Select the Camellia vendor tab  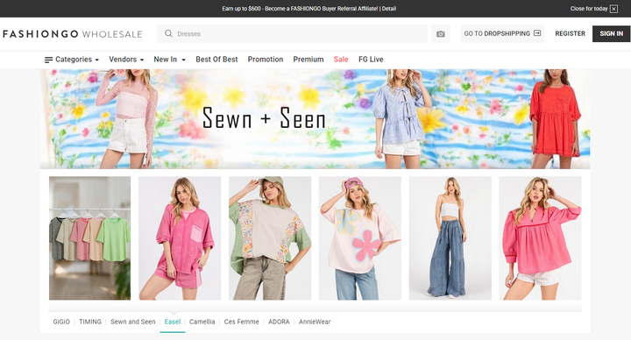[202, 322]
